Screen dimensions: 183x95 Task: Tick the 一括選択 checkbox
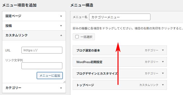coord(77,37)
